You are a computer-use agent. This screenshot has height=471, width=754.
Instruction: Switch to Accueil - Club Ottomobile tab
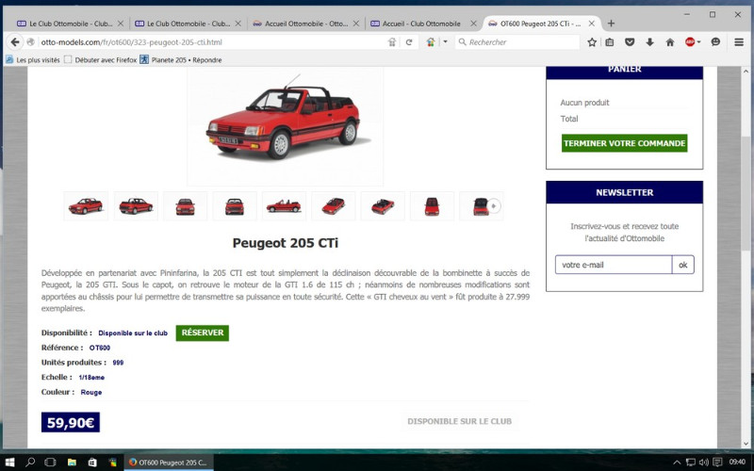(423, 23)
